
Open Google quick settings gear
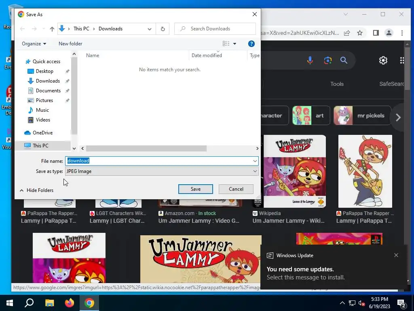point(383,60)
